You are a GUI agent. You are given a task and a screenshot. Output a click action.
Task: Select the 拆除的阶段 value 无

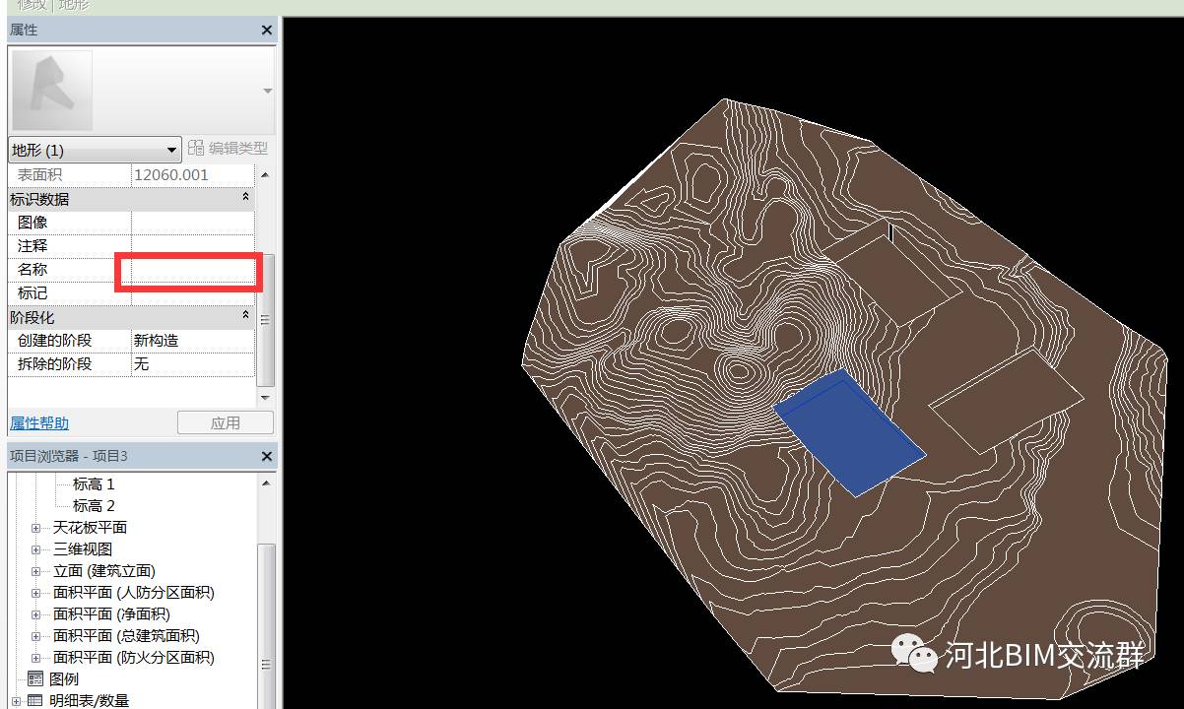pos(192,364)
